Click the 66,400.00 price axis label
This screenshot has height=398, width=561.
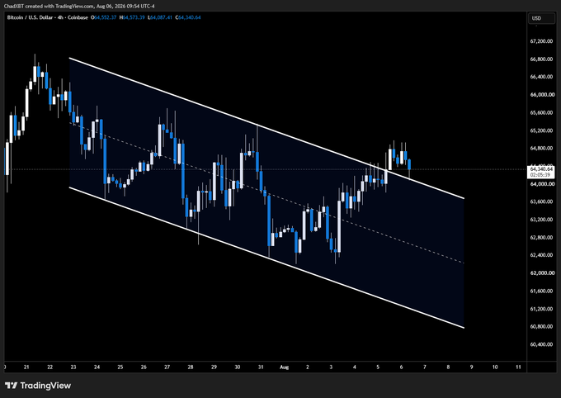[541, 77]
